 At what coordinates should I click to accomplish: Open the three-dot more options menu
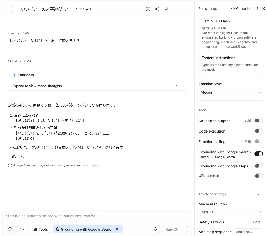[185, 9]
